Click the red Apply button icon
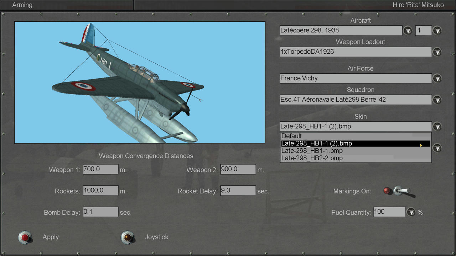The height and width of the screenshot is (256, 456). 25,237
